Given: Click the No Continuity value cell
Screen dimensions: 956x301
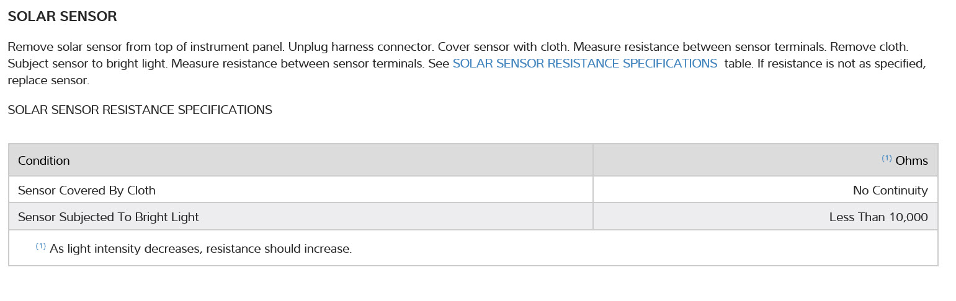Looking at the screenshot, I should [x=890, y=191].
